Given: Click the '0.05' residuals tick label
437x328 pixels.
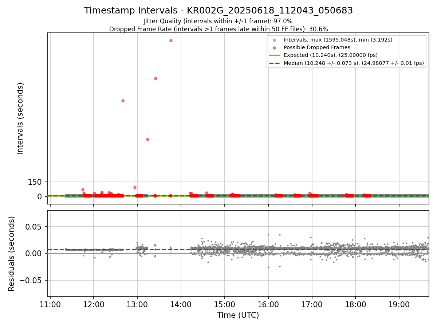Looking at the screenshot, I should tap(34, 227).
